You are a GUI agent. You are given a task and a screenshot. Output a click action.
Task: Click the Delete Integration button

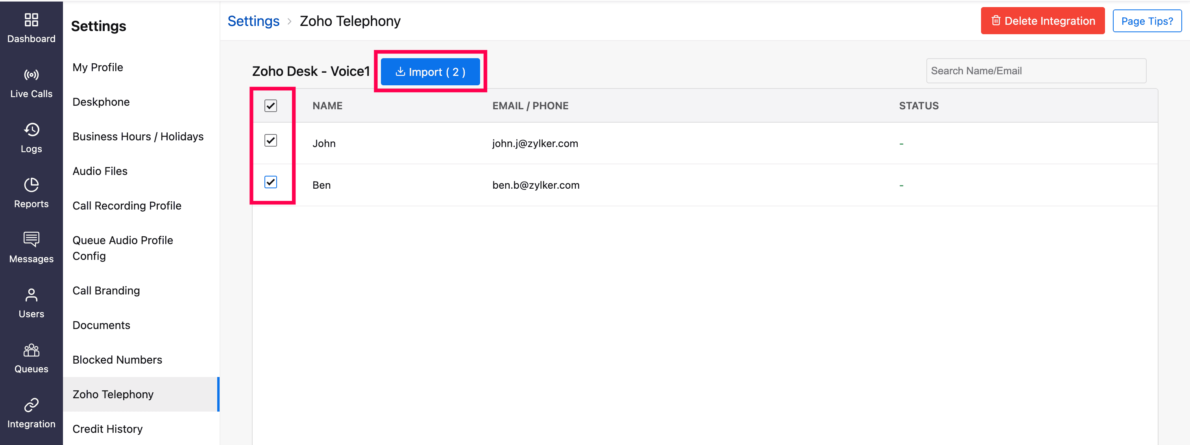tap(1042, 21)
